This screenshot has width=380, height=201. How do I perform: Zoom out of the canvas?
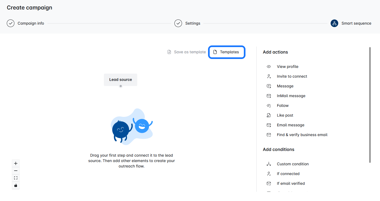(x=16, y=171)
